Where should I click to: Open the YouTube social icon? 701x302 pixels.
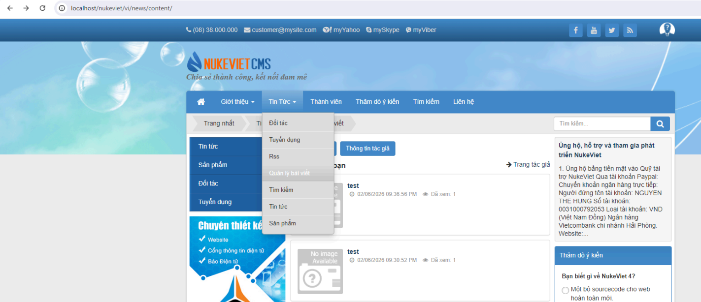click(594, 30)
